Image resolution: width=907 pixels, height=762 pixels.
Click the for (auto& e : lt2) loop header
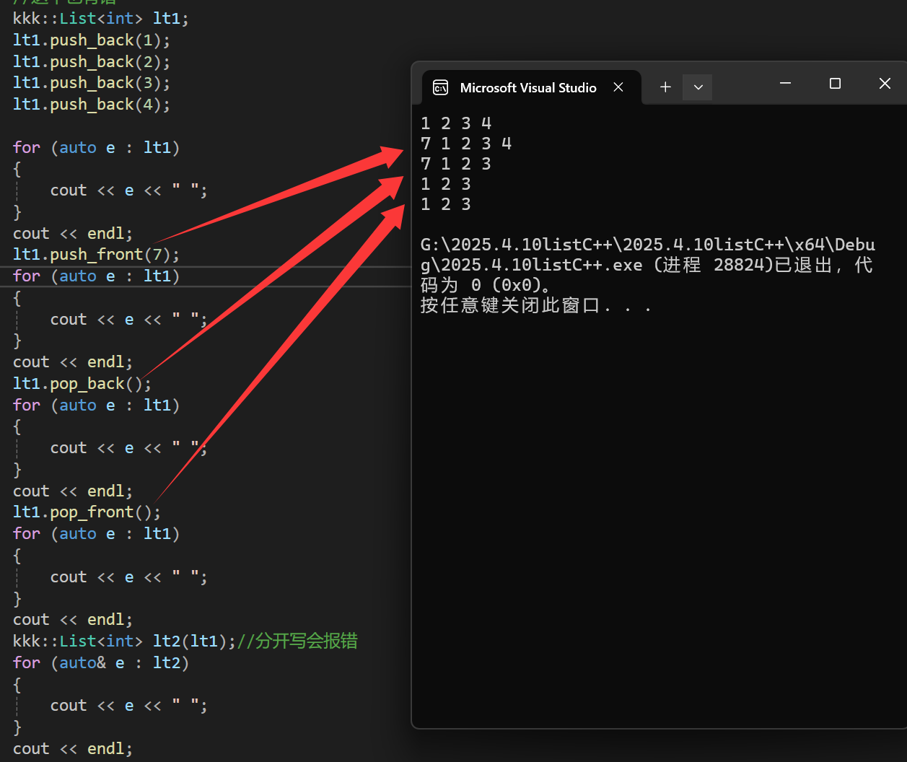click(x=100, y=662)
